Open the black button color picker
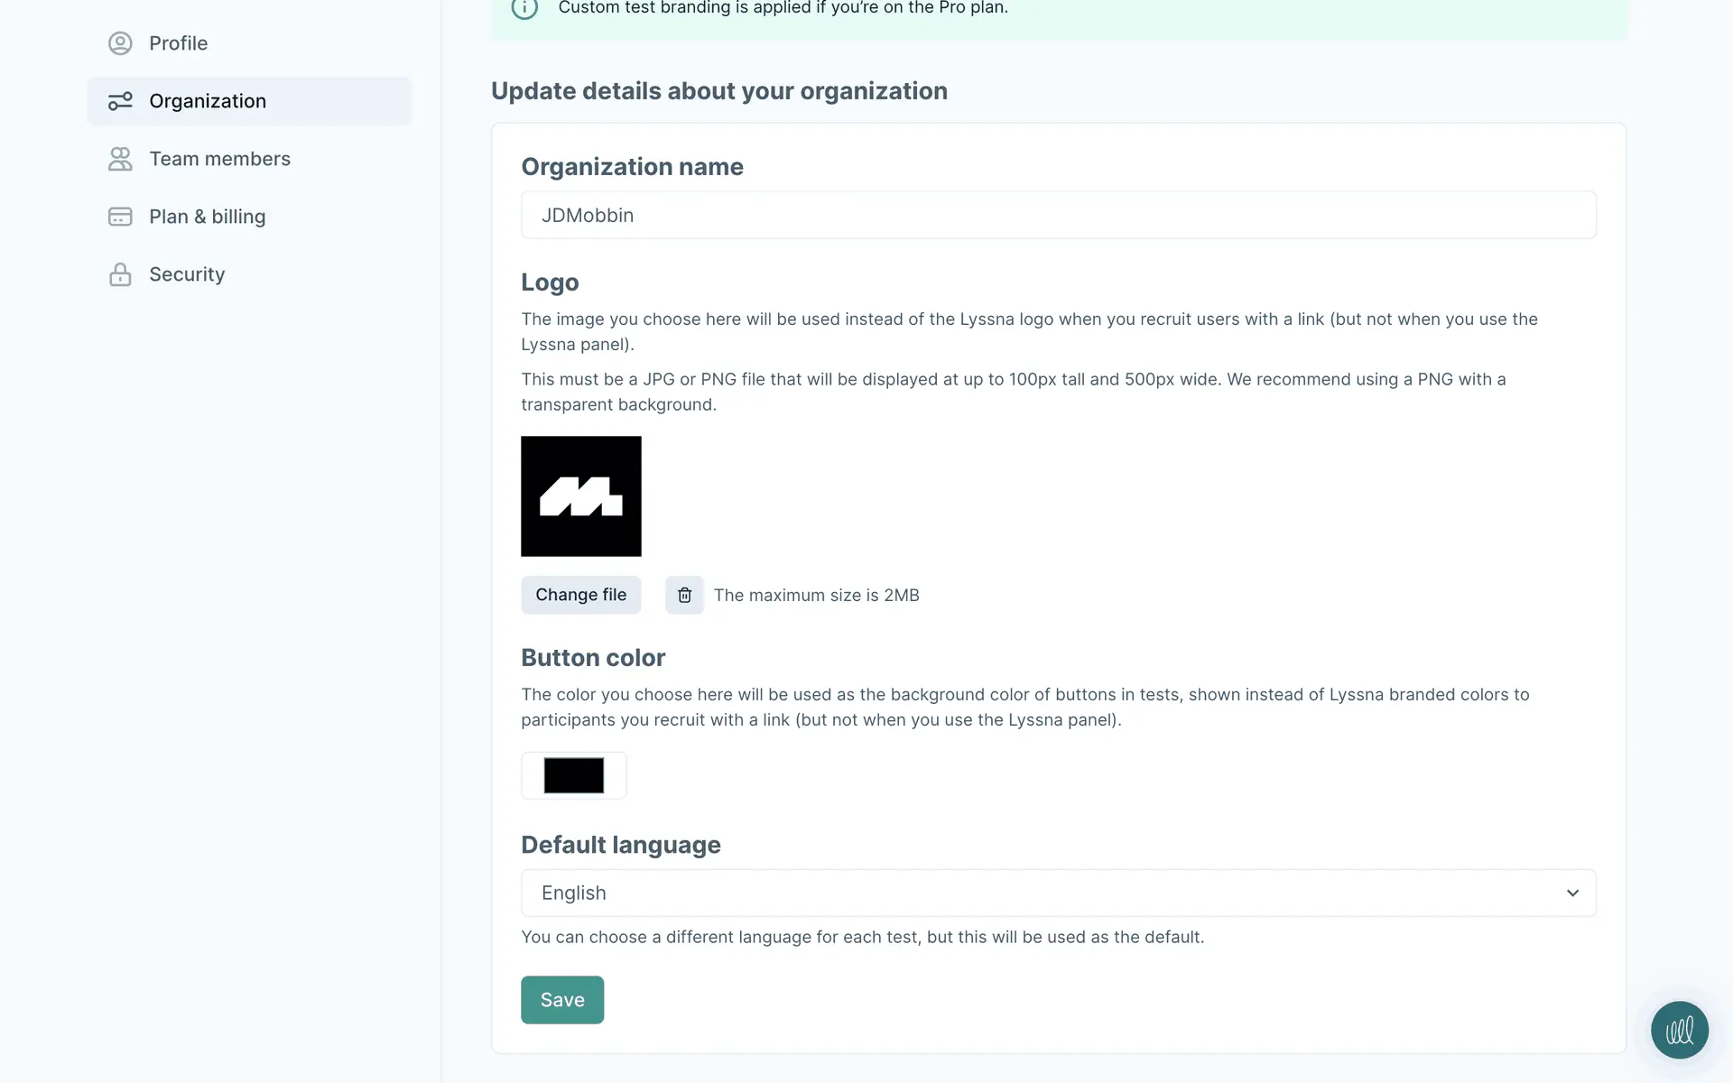 pyautogui.click(x=573, y=775)
